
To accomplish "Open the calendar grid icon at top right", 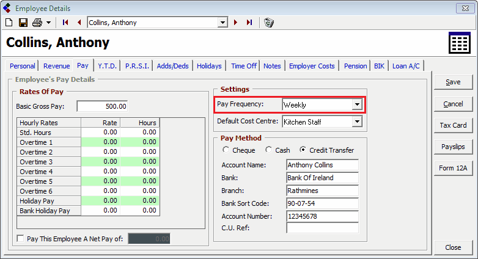I will click(x=458, y=44).
